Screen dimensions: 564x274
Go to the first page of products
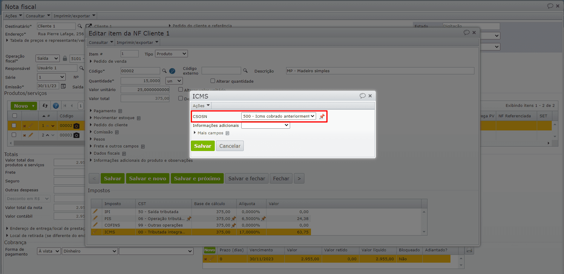pyautogui.click(x=65, y=106)
